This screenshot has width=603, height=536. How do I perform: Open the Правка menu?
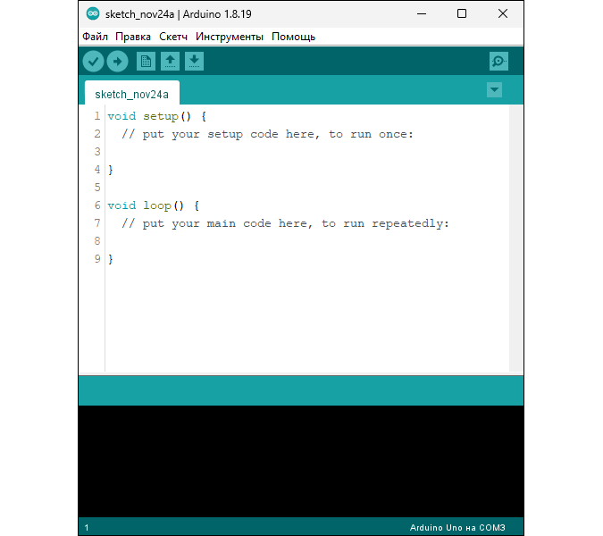133,37
